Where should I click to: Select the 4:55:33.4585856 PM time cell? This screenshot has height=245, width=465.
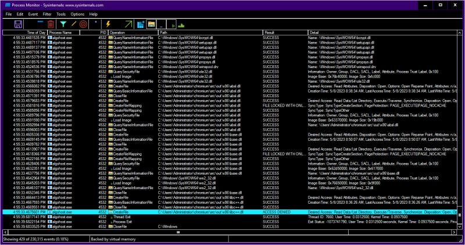pyautogui.click(x=29, y=110)
